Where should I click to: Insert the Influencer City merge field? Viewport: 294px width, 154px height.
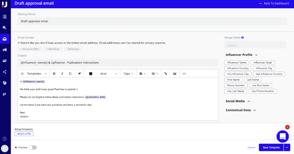(264, 68)
